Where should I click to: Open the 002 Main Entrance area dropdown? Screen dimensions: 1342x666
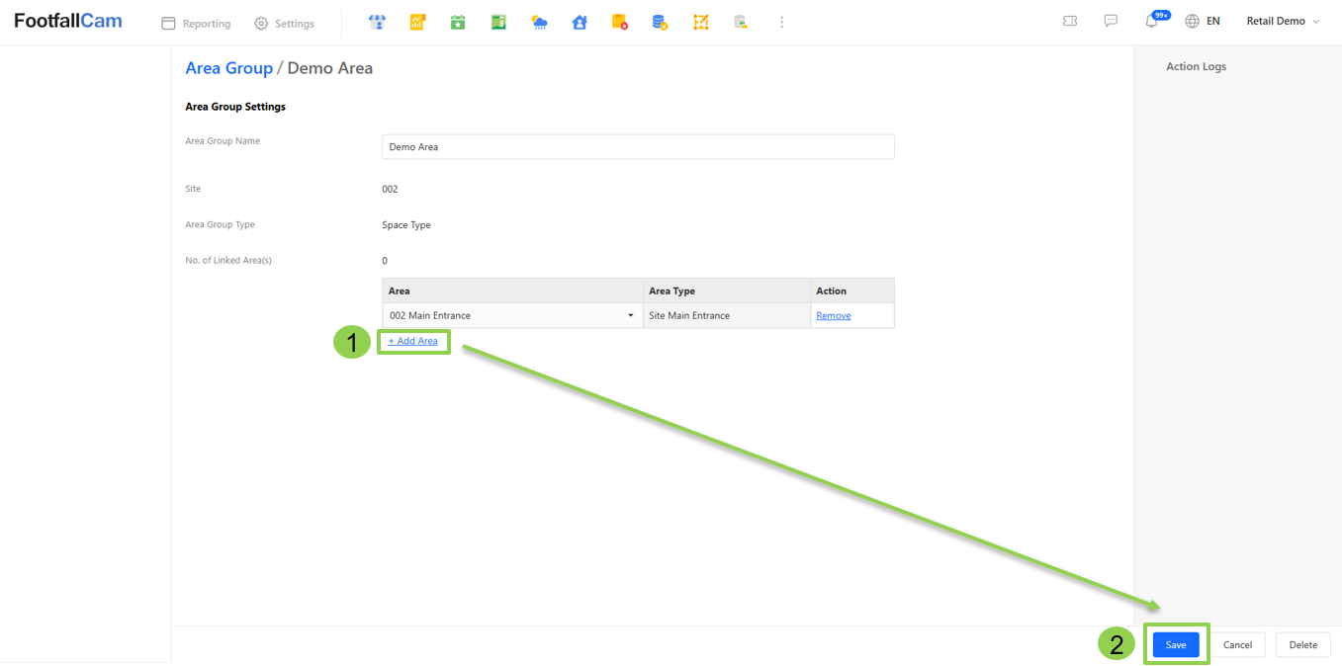(x=512, y=315)
